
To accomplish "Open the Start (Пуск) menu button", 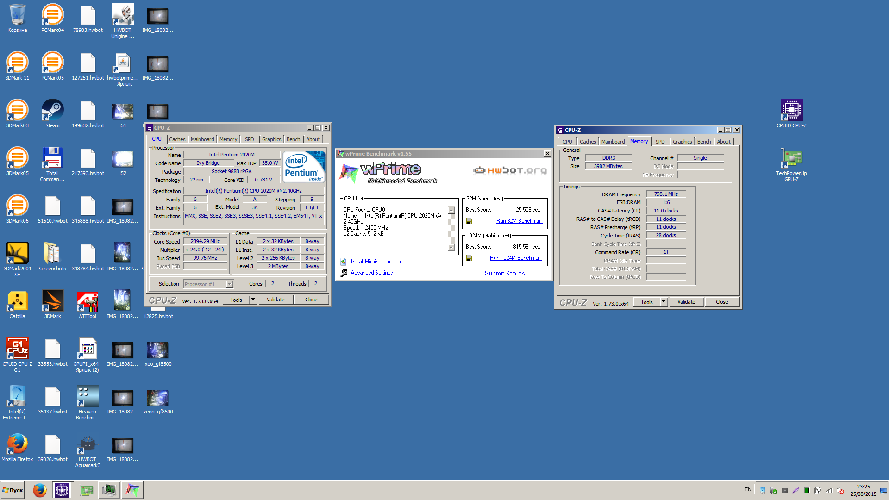I will 13,490.
